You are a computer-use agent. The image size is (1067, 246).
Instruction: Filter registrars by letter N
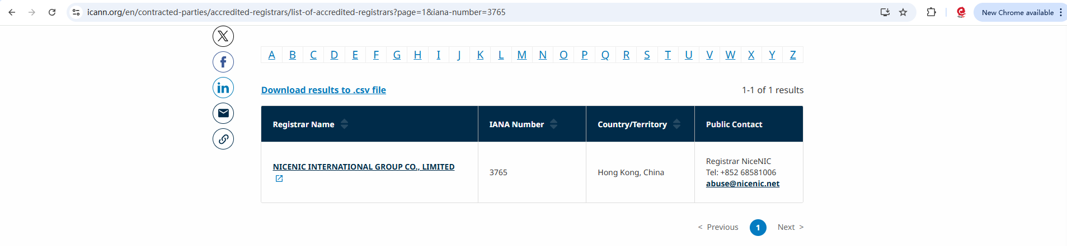point(543,55)
